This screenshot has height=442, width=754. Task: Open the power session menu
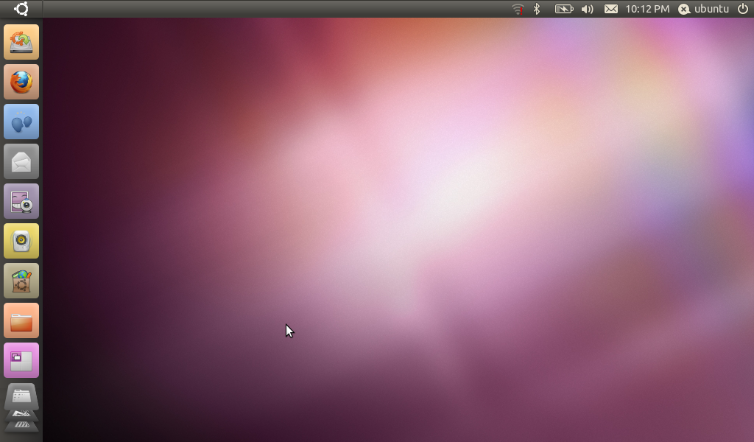click(742, 9)
